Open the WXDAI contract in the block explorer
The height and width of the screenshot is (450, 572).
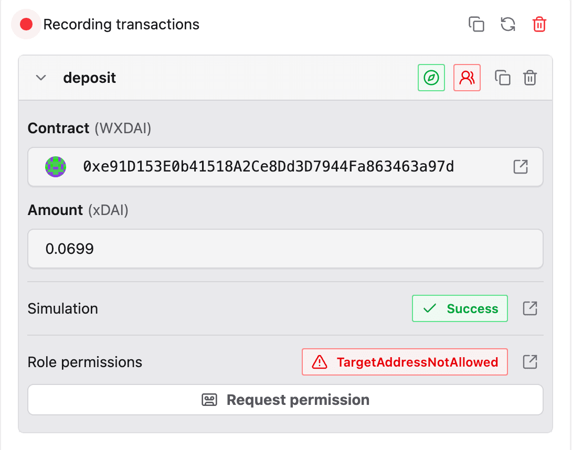520,167
